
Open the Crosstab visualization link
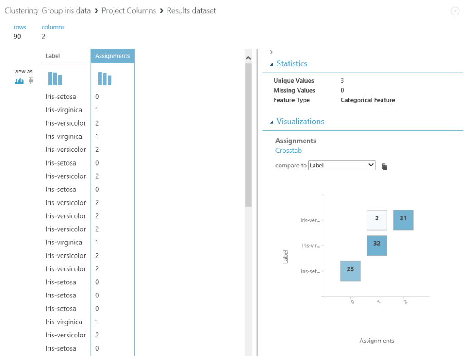(289, 150)
